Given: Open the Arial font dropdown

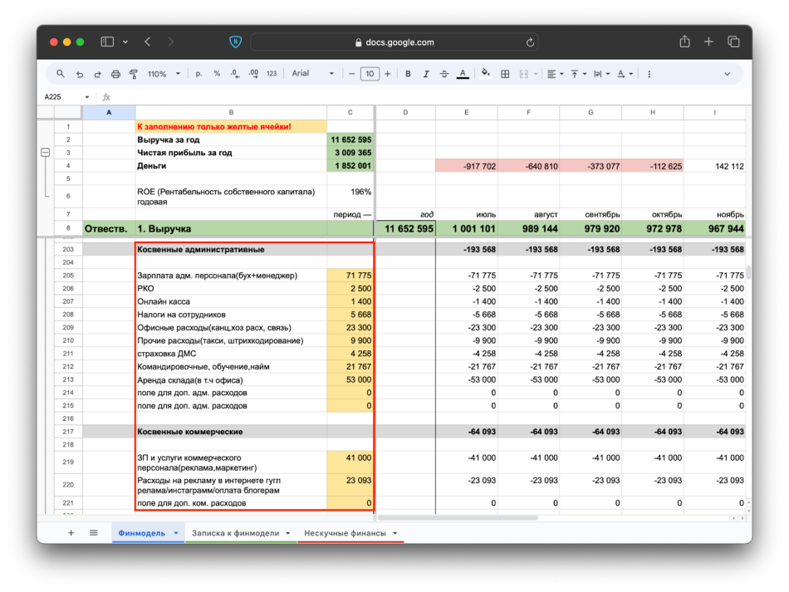Looking at the screenshot, I should [312, 74].
